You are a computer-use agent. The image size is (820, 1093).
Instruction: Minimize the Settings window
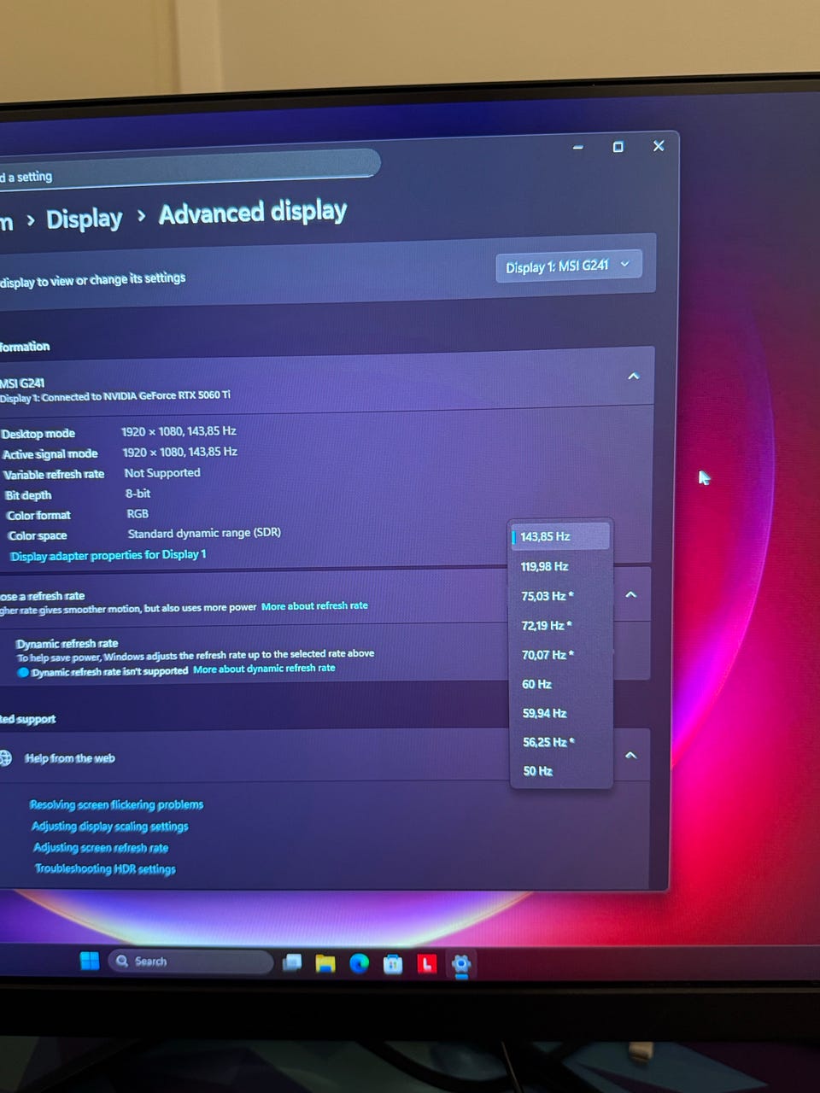[x=577, y=148]
